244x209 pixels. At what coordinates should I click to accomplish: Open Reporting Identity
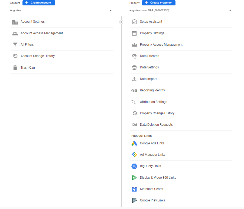click(x=181, y=90)
